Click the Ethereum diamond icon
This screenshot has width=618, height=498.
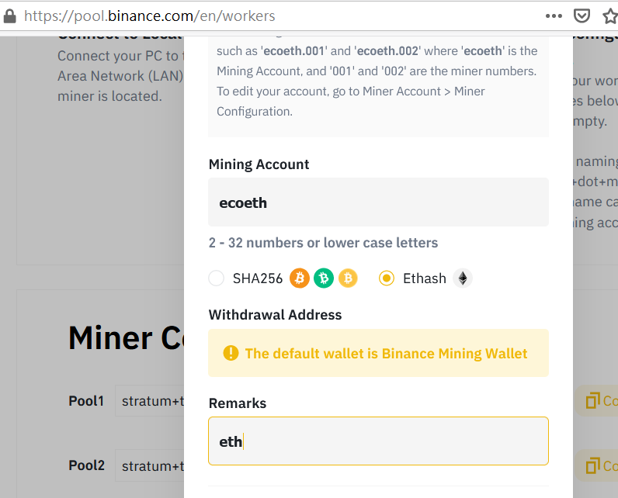point(462,278)
